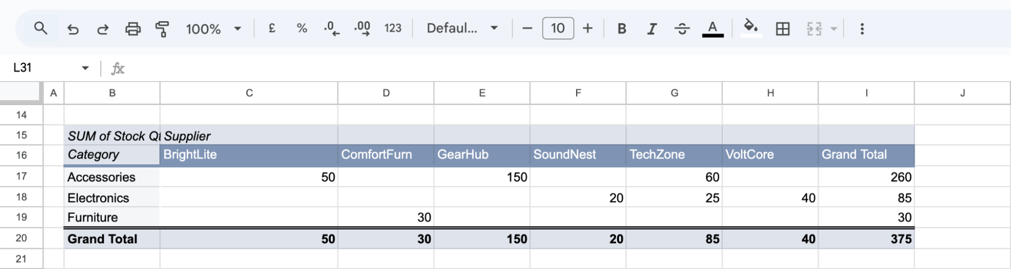Viewport: 1011px width, 269px height.
Task: Open the three-dot more options menu
Action: pos(862,29)
